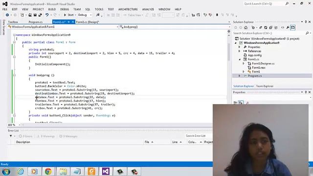The image size is (313, 176).
Task: Select Program.cs in Solution Explorer
Action: (255, 76)
